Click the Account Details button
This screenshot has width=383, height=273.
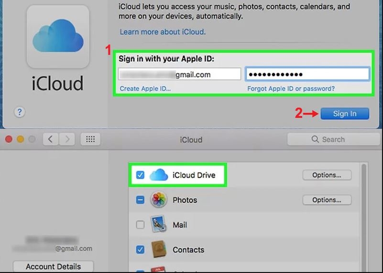[53, 266]
